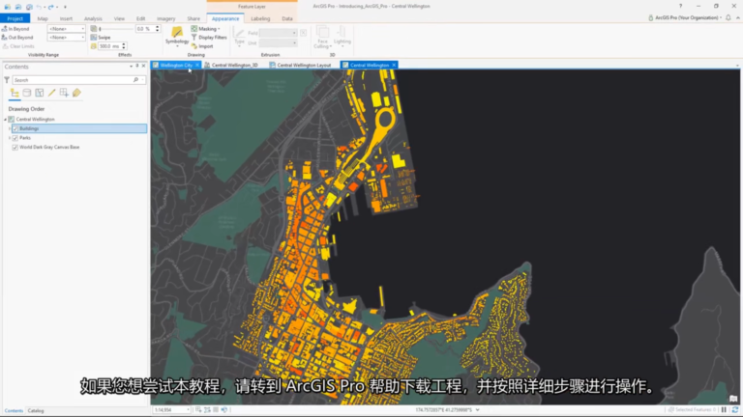Switch to Catalog pane tab
This screenshot has height=417, width=743.
[36, 410]
